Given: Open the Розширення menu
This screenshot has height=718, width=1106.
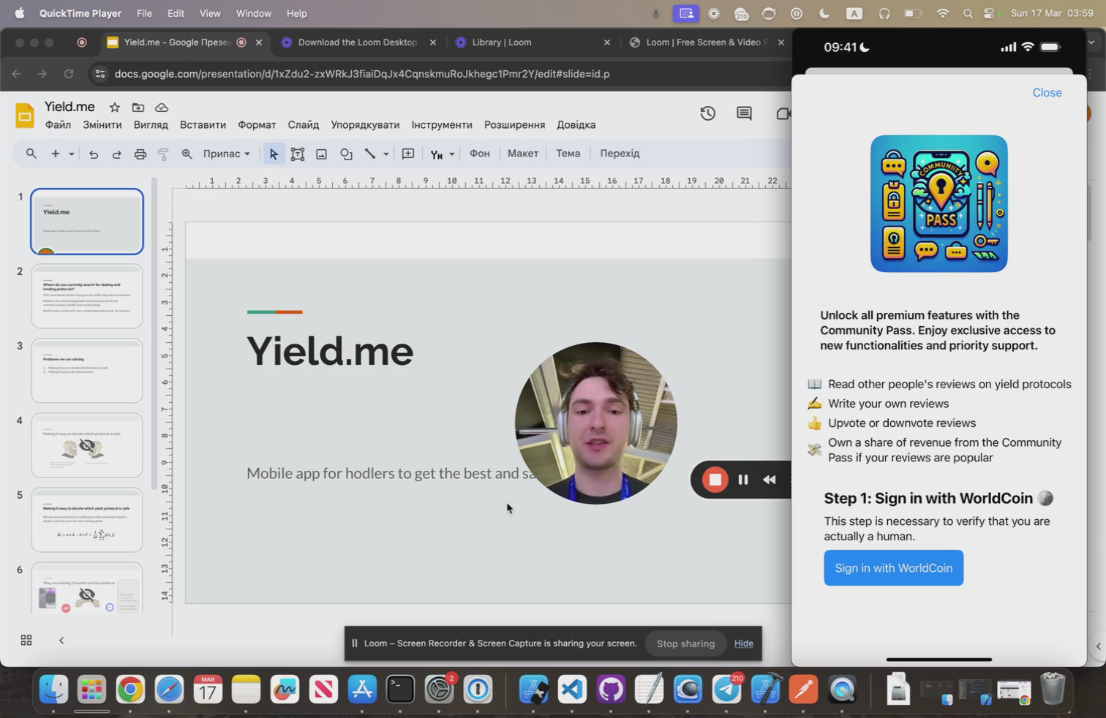Looking at the screenshot, I should point(514,125).
